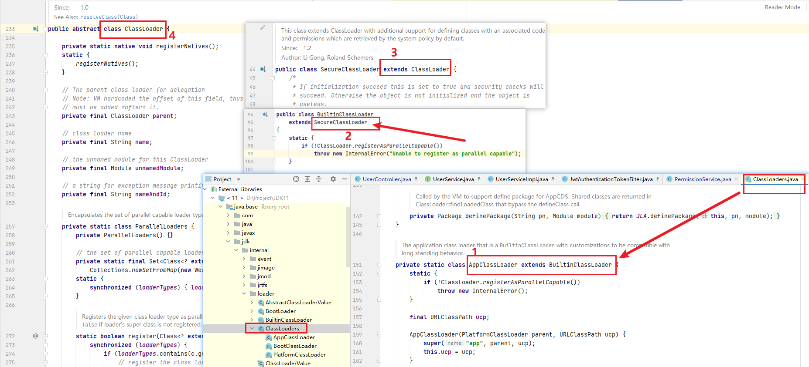The height and width of the screenshot is (367, 809).
Task: Collapse the < 11 > JDK node
Action: [x=213, y=198]
